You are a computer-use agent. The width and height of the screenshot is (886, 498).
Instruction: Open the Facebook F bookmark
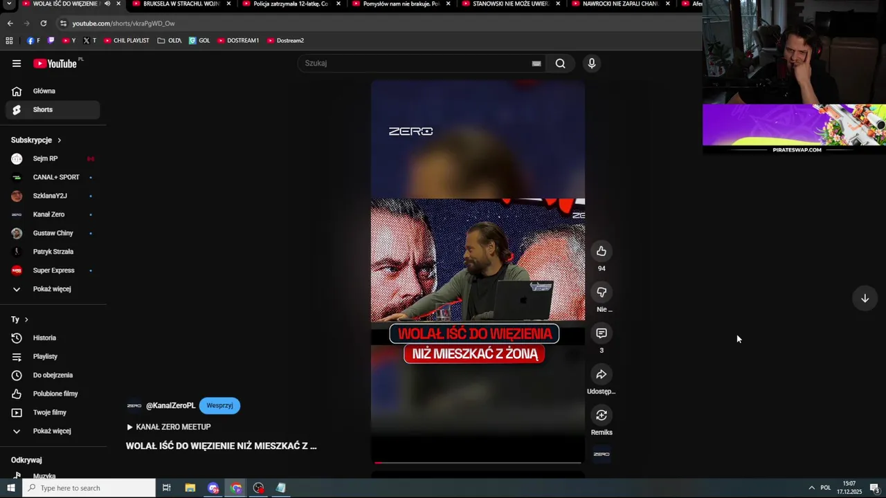[x=33, y=41]
